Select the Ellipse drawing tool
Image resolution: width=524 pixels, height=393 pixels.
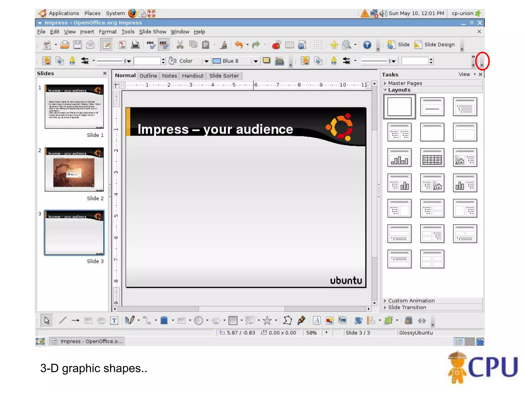[101, 320]
